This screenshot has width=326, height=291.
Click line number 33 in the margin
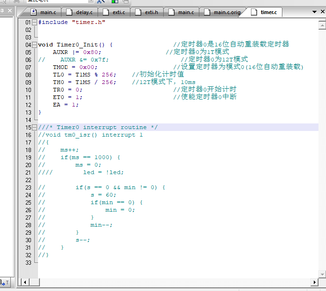point(28,262)
